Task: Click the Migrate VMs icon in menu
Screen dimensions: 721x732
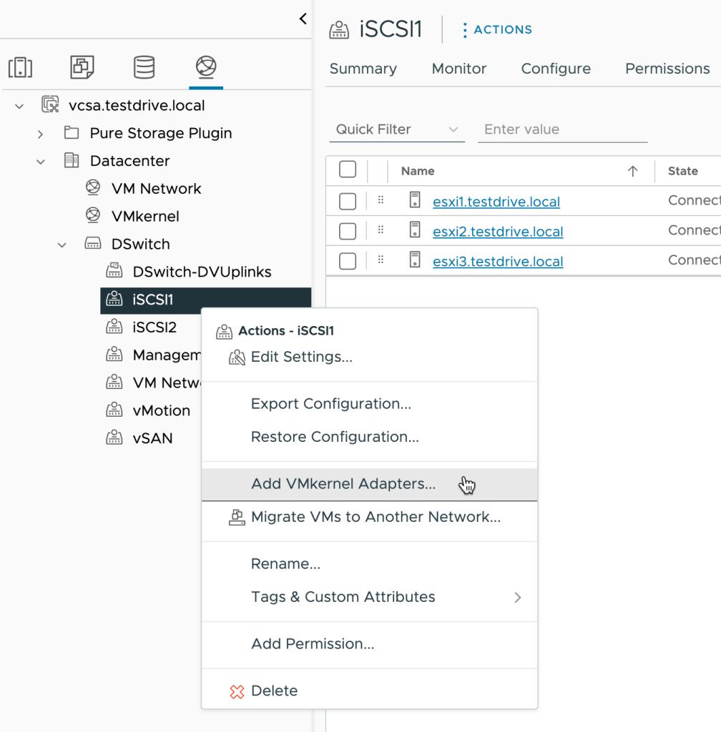Action: tap(237, 518)
